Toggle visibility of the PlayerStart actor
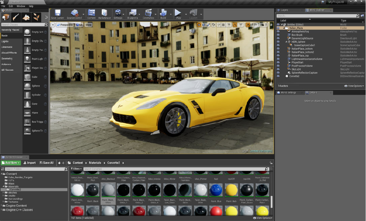The width and height of the screenshot is (366, 221). tap(278, 62)
